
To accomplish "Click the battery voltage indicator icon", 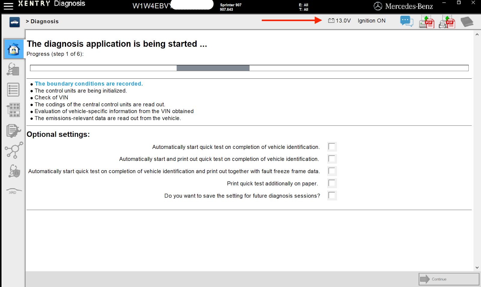I will pos(331,21).
